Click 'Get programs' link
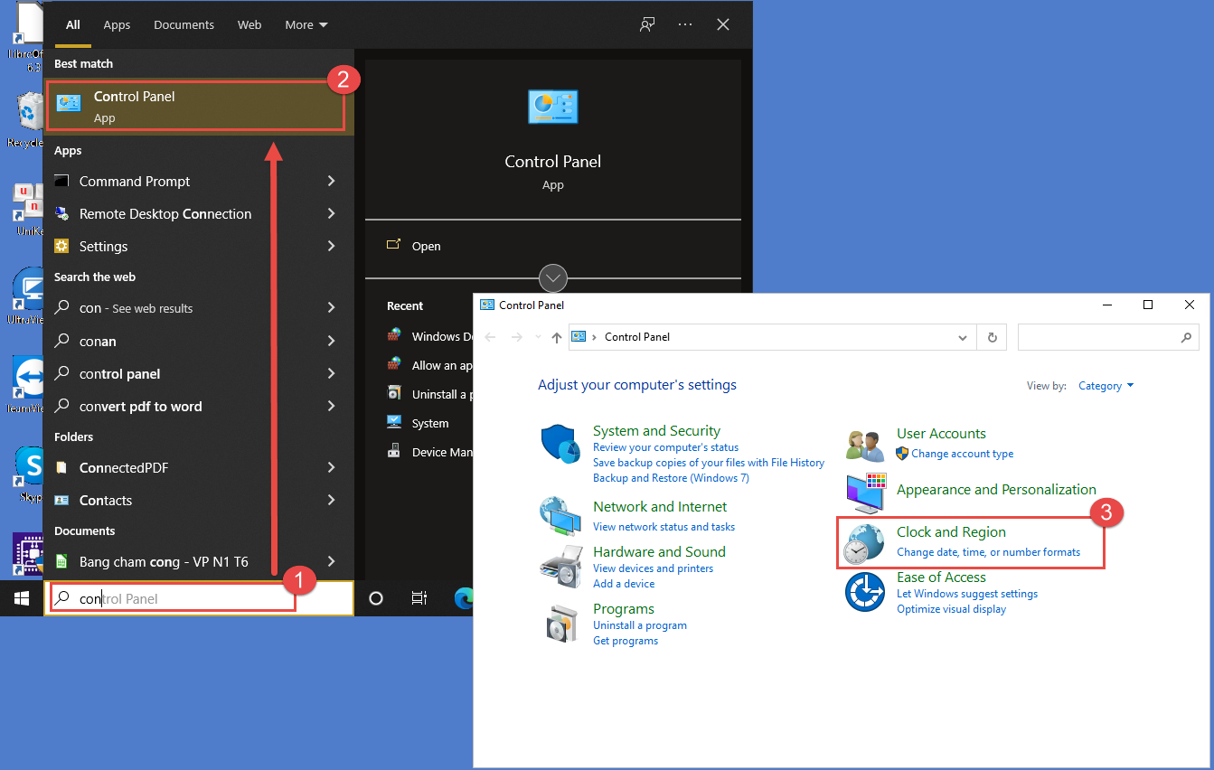This screenshot has height=770, width=1214. [x=626, y=641]
